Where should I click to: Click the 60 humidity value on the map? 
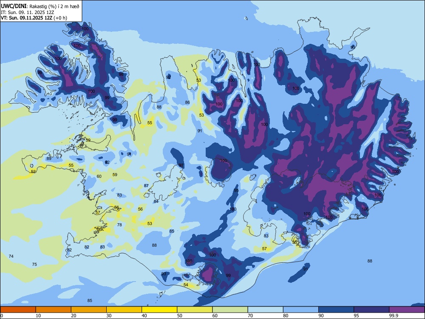click(99, 177)
